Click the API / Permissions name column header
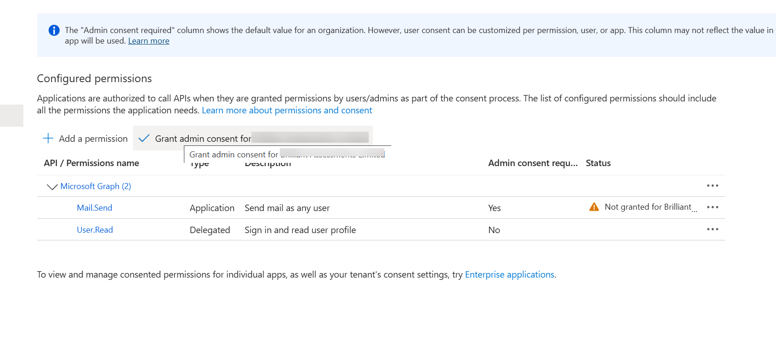Image resolution: width=776 pixels, height=340 pixels. coord(91,163)
